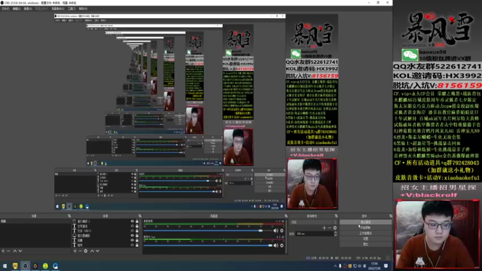Move scene up with up arrow
482x271 pixels.
pos(14,251)
